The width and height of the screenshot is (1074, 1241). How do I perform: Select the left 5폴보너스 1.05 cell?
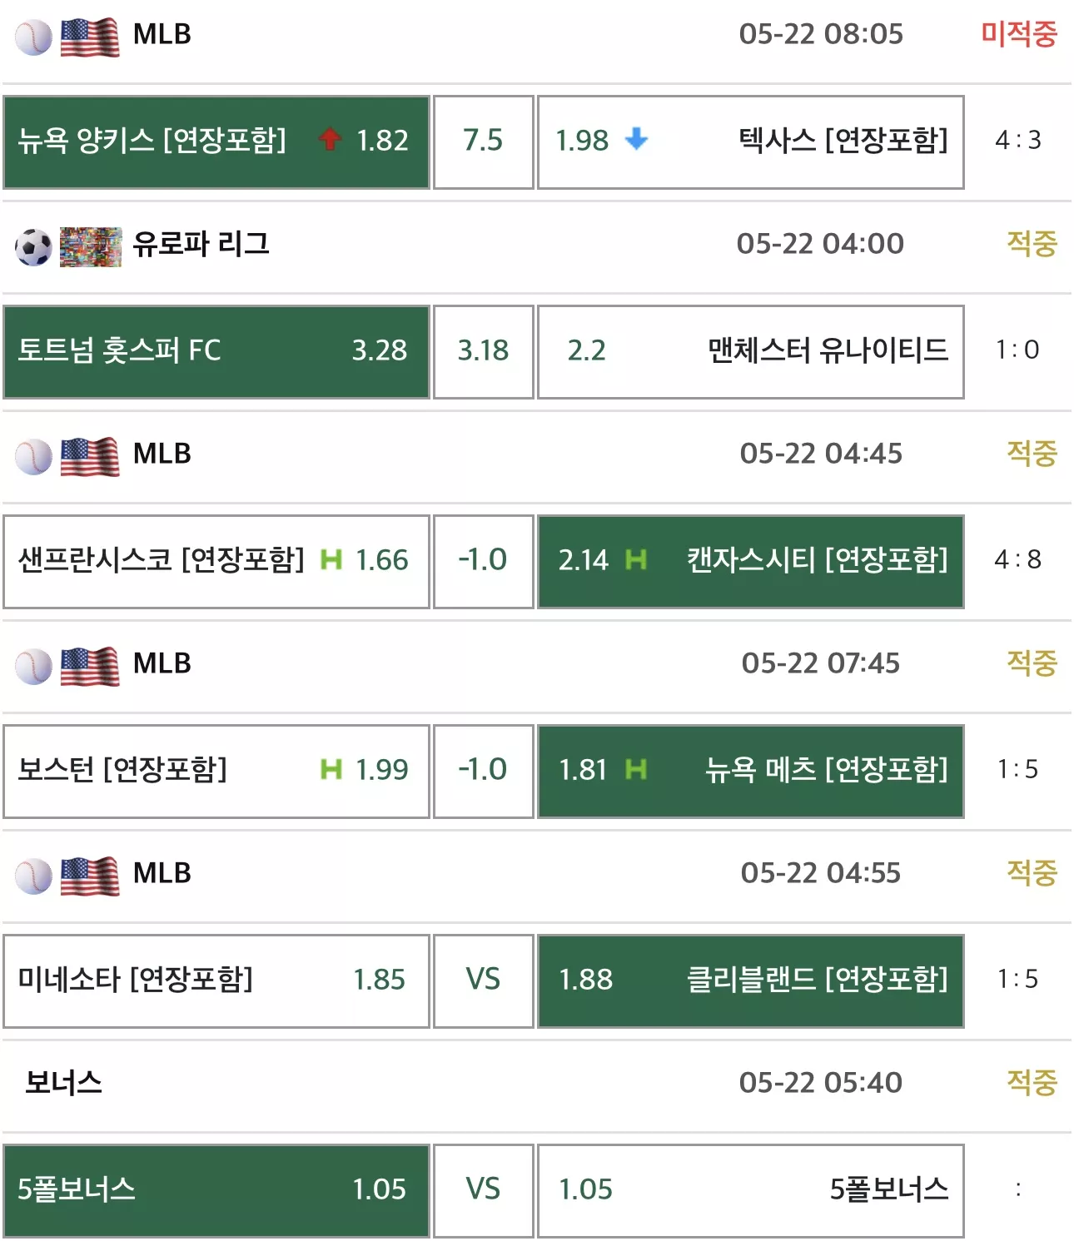tap(216, 1191)
